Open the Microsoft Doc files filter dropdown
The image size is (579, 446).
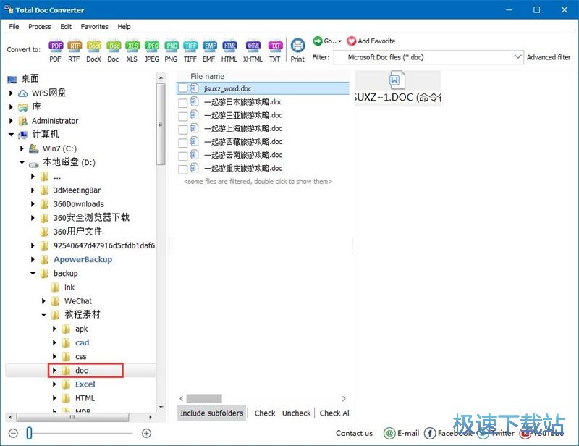click(518, 56)
